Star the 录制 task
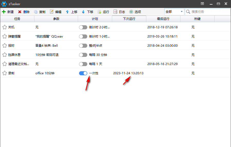231x147 pixels. click(5, 73)
